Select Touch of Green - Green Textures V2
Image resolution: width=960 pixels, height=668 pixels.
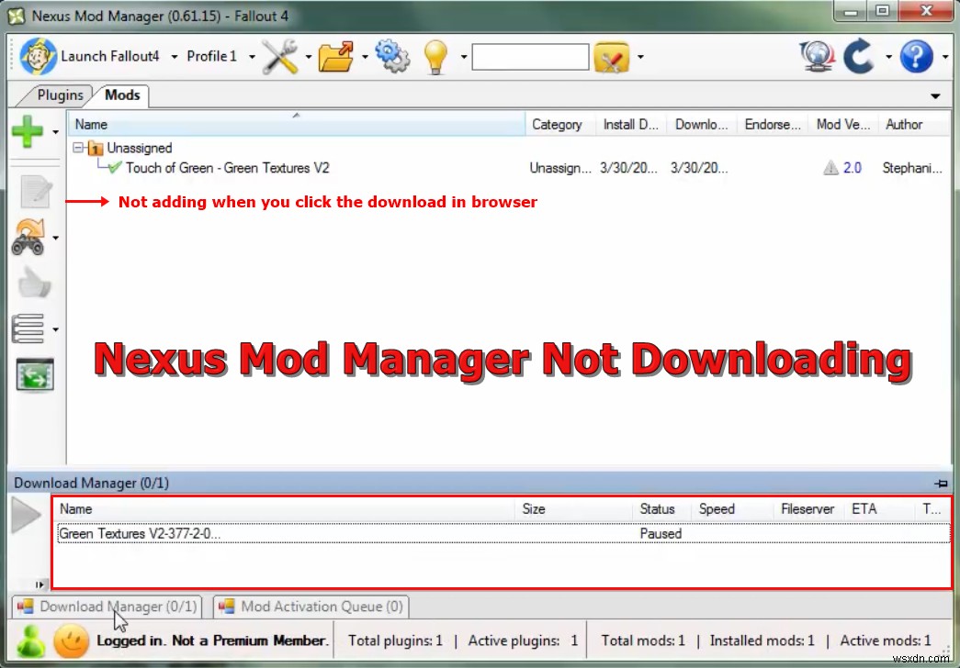pos(227,168)
